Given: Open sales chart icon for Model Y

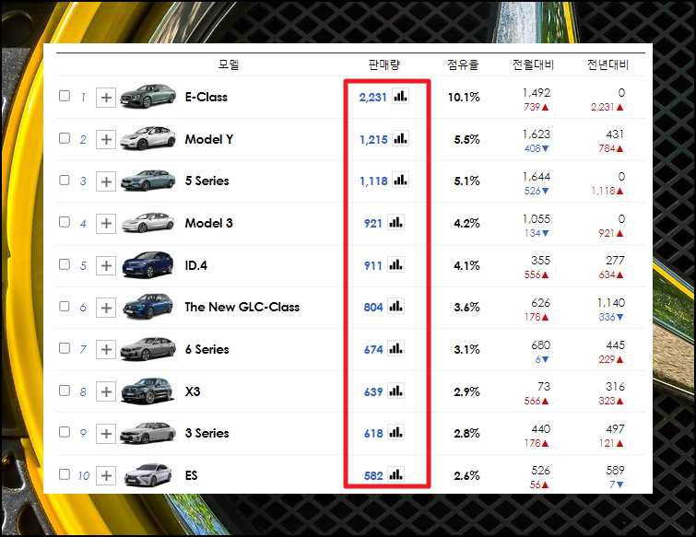Looking at the screenshot, I should [400, 138].
